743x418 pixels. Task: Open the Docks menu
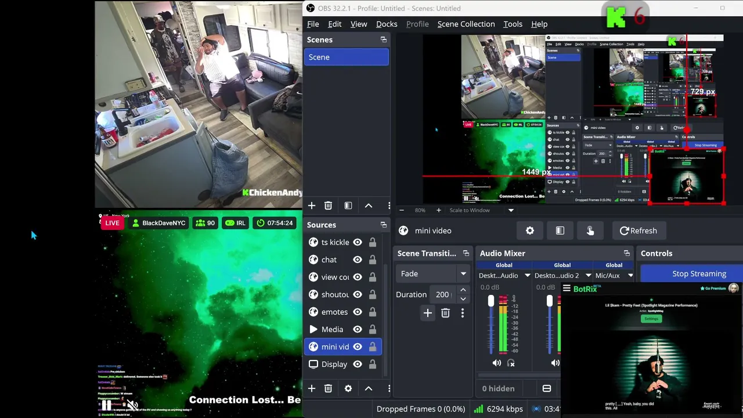pyautogui.click(x=387, y=24)
